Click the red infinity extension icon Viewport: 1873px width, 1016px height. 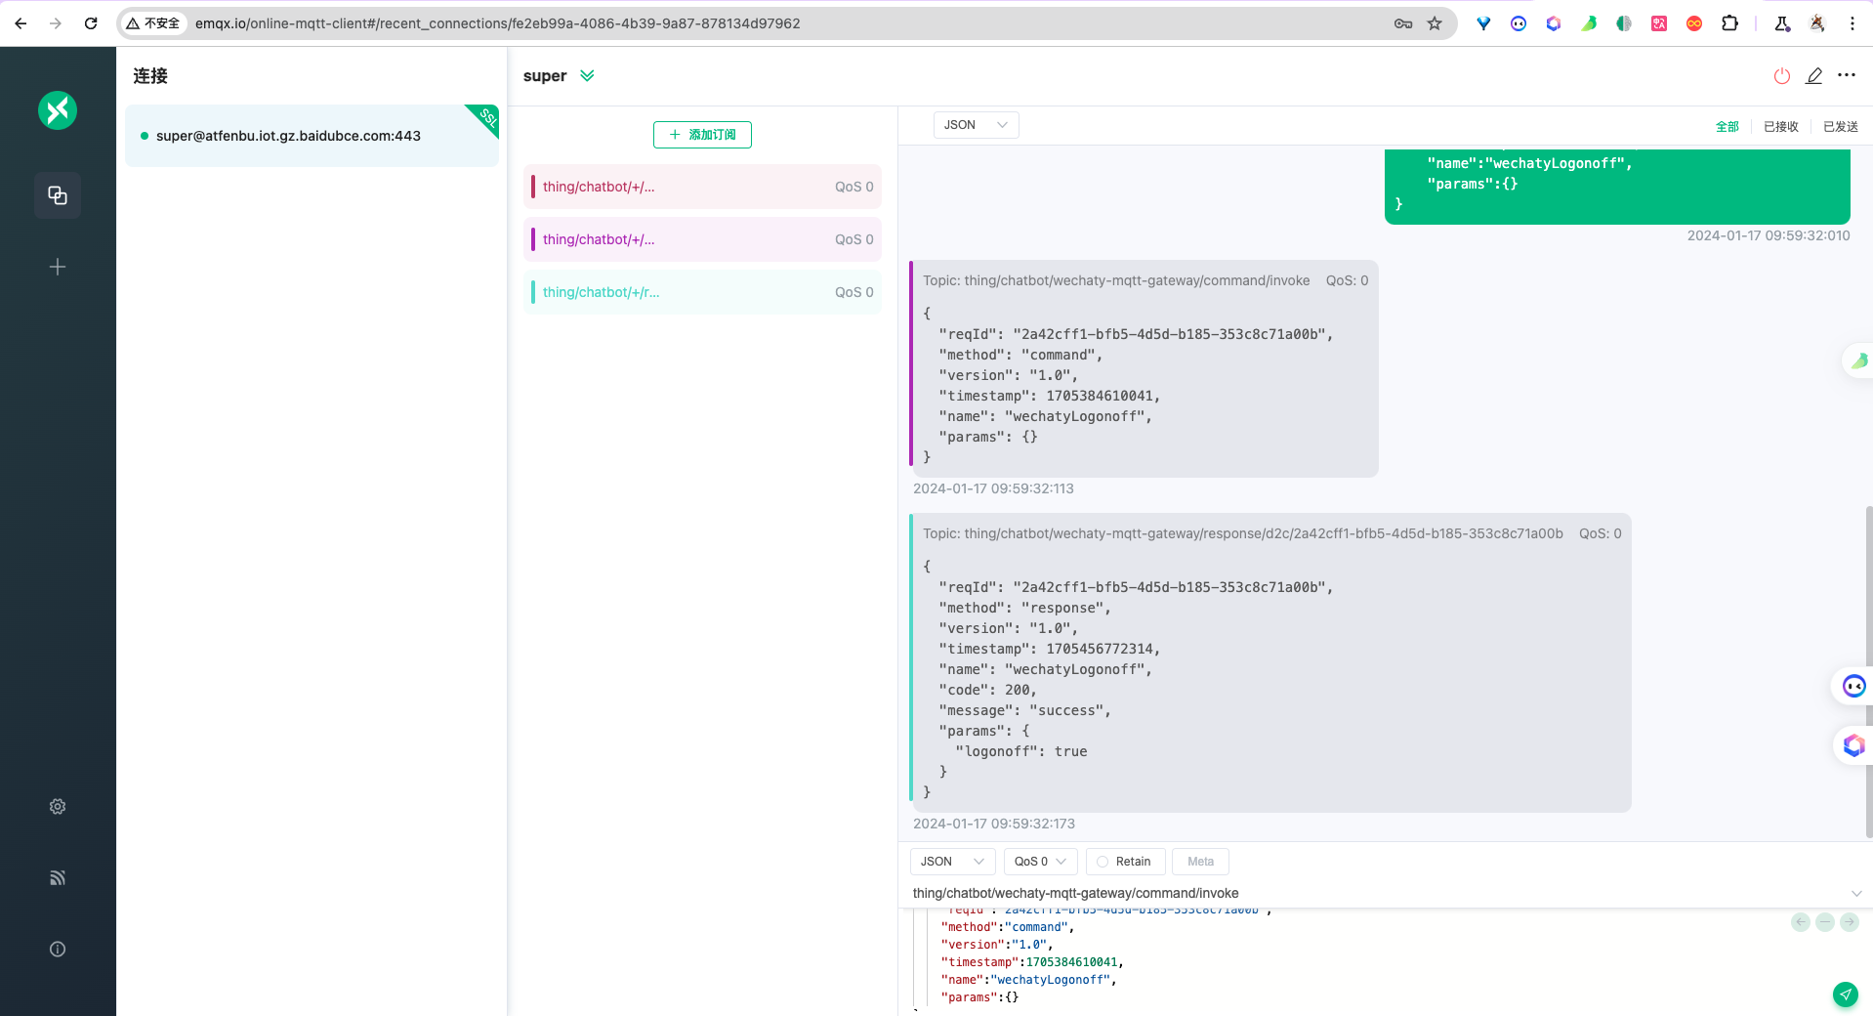coord(1694,23)
